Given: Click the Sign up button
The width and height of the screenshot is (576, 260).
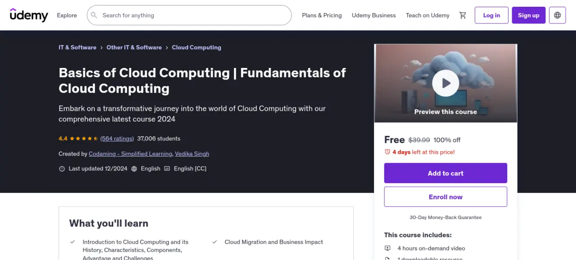Looking at the screenshot, I should click(529, 15).
